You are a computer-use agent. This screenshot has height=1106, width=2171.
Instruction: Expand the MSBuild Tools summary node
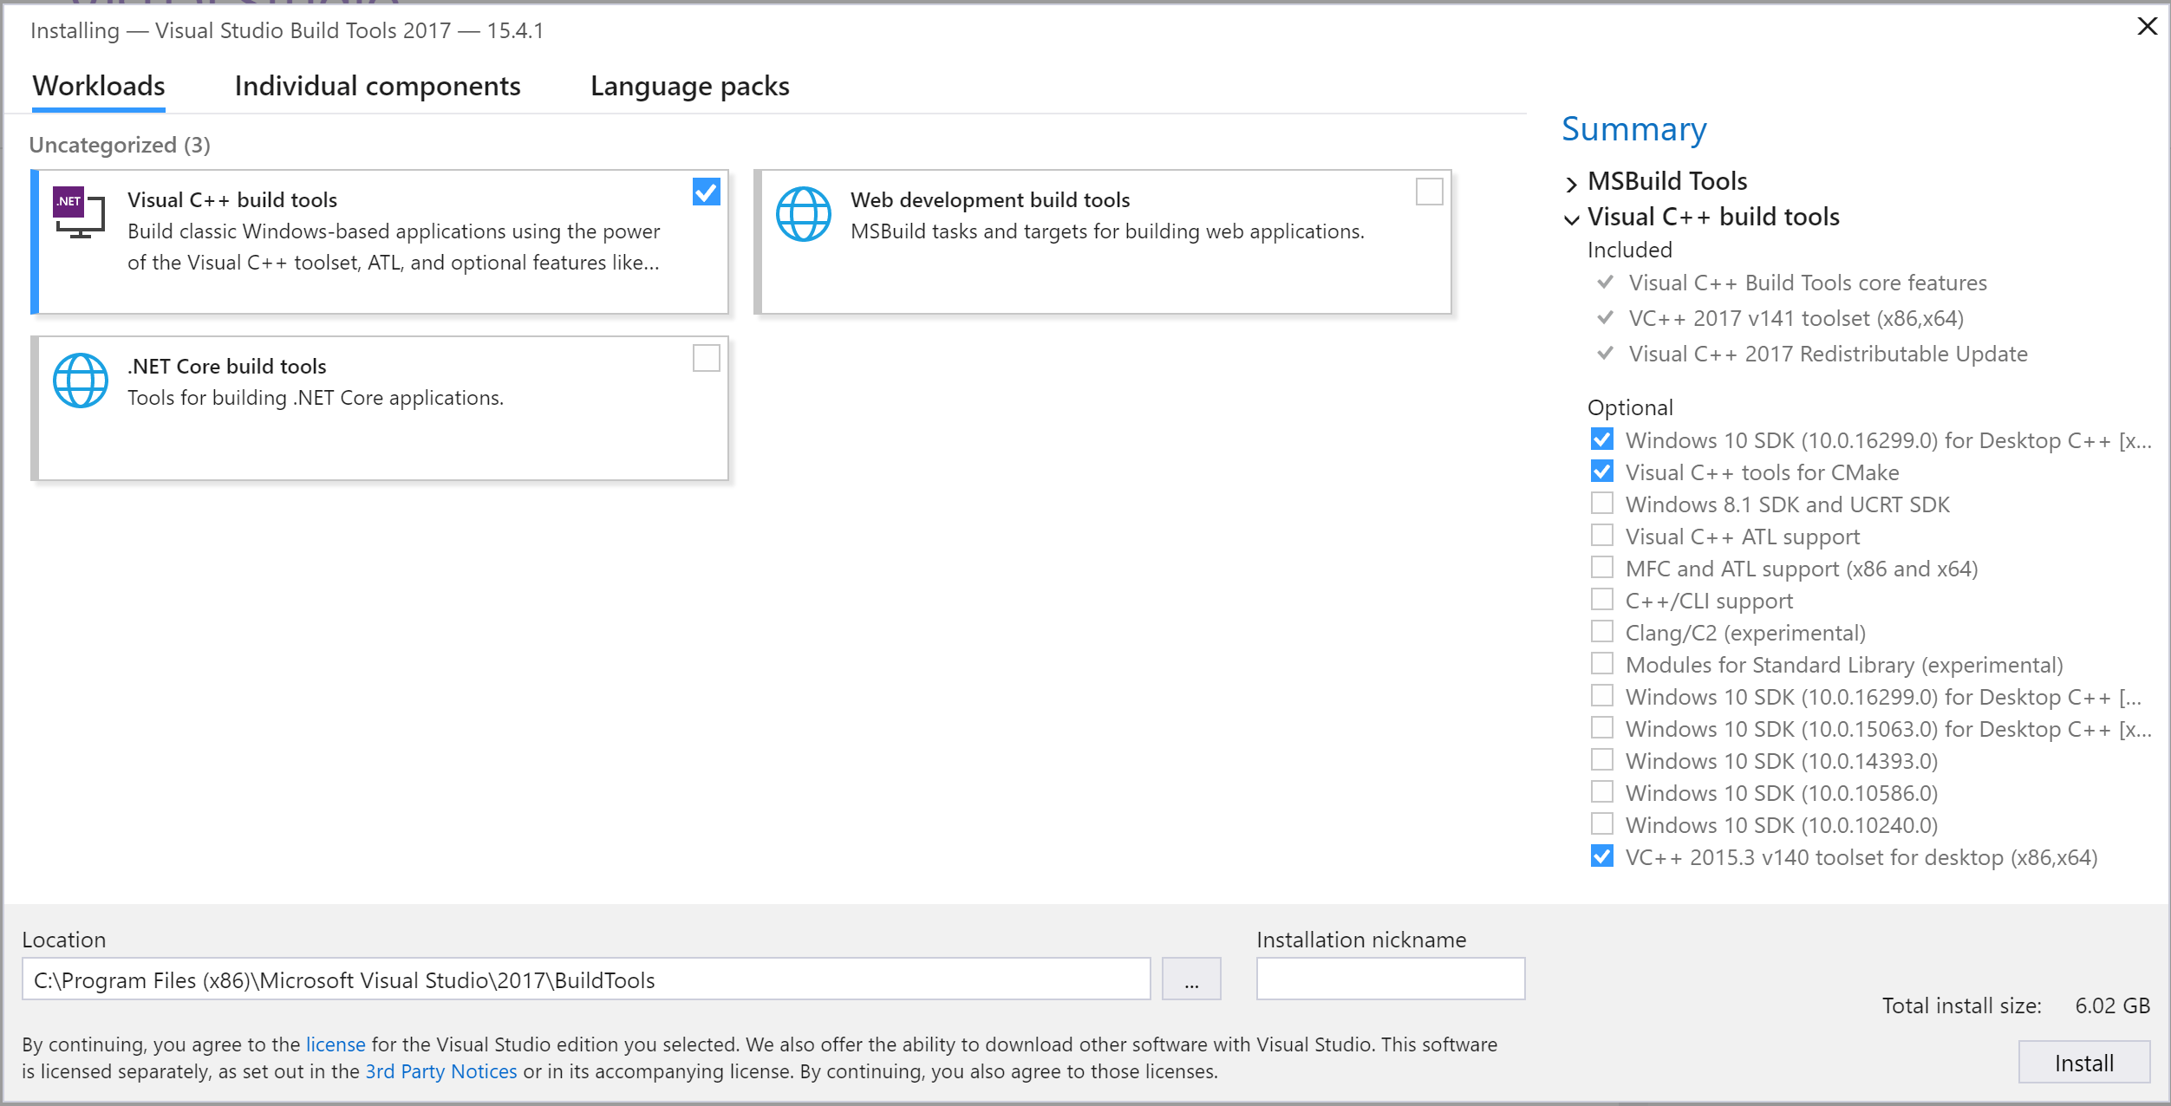1571,183
